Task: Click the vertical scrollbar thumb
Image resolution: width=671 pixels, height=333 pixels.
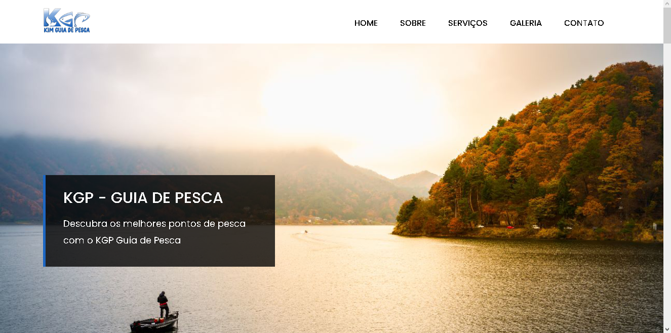Action: click(x=667, y=26)
